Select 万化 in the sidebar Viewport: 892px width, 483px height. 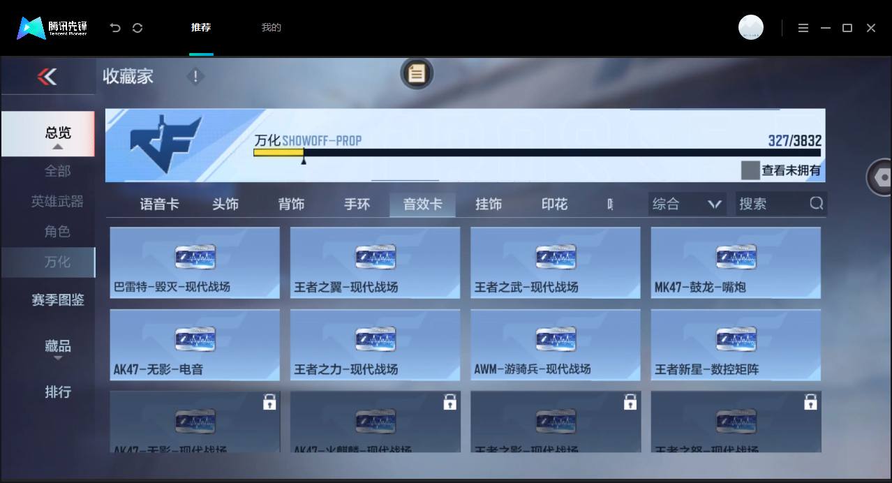point(47,262)
